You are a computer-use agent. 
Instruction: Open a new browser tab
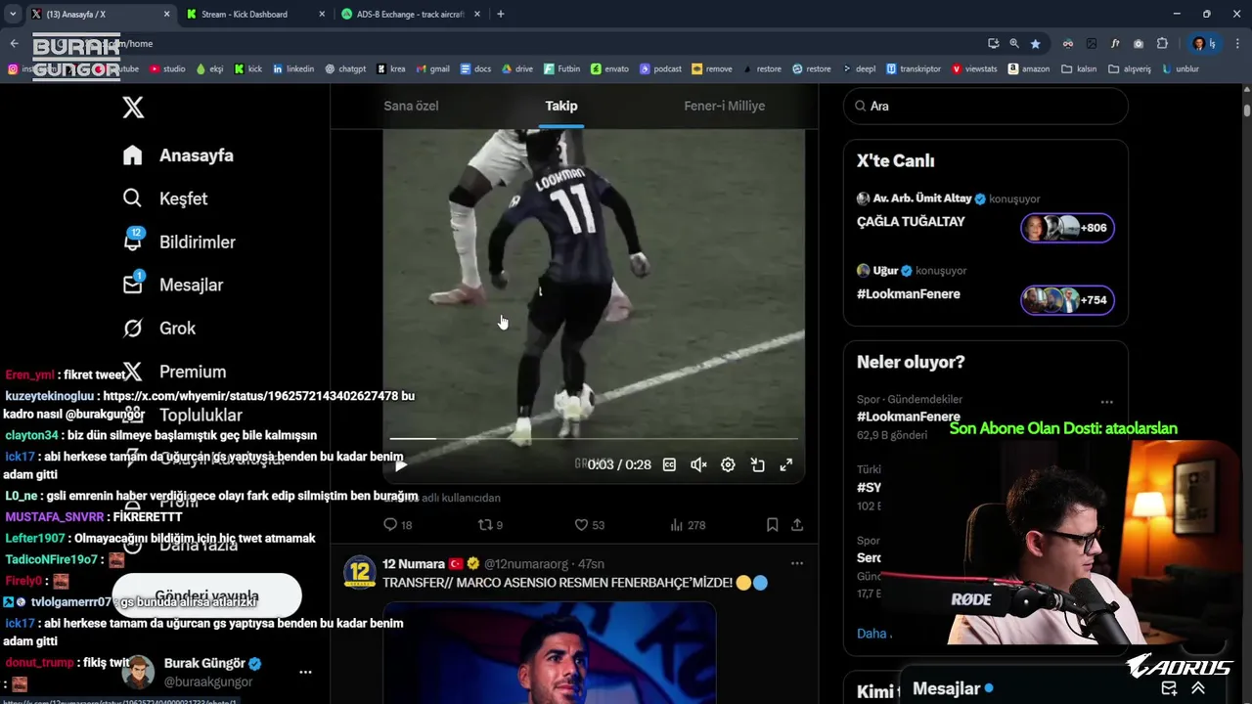[501, 14]
